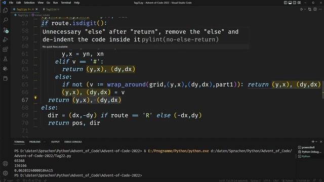Open the Extensions view
Image resolution: width=324 pixels, height=182 pixels.
point(6,50)
